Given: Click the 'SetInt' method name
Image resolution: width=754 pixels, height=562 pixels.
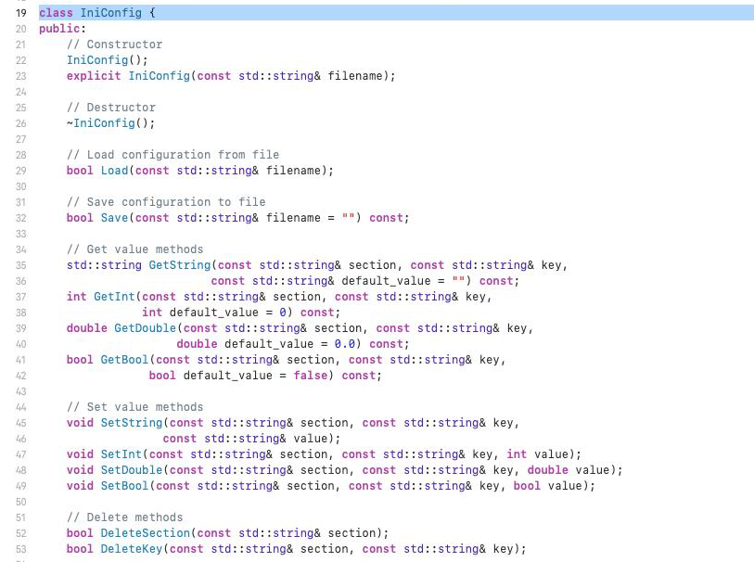Looking at the screenshot, I should tap(121, 454).
